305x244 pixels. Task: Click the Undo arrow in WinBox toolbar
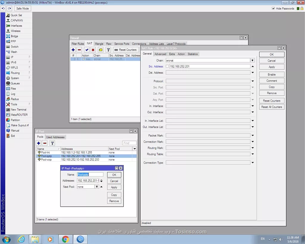(x=3, y=9)
